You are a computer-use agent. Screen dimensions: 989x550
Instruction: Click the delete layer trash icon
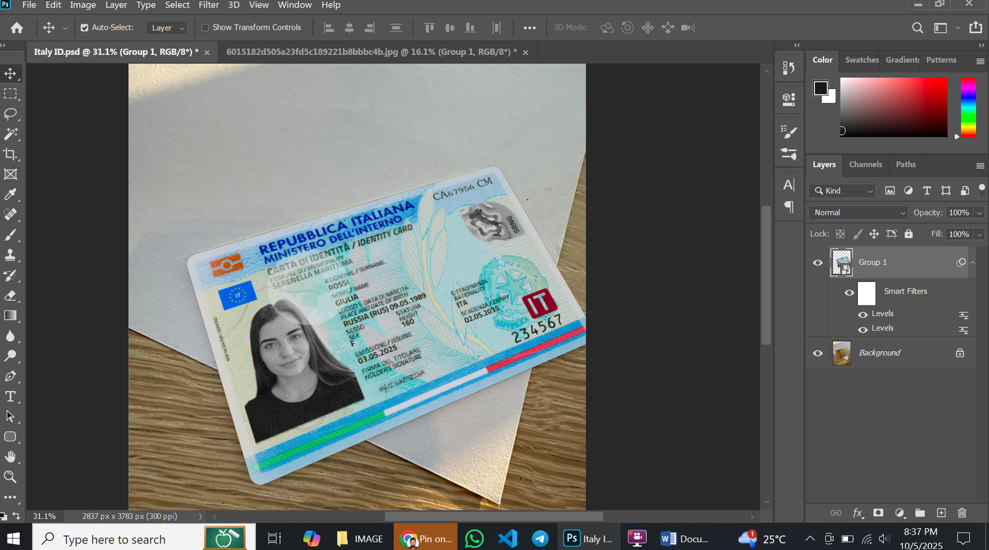coord(962,513)
